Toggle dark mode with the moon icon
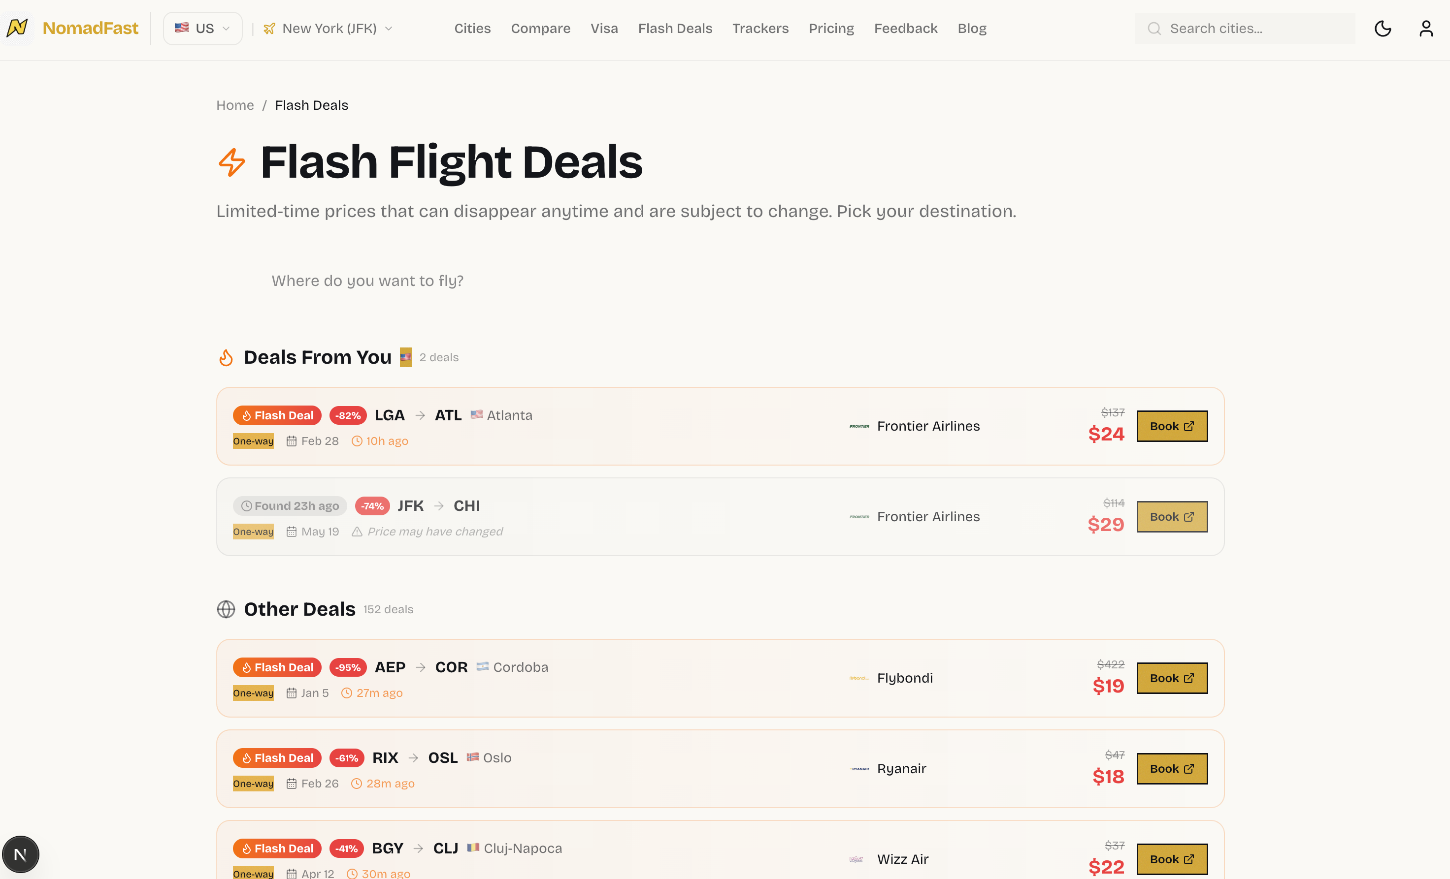1450x879 pixels. [x=1383, y=28]
